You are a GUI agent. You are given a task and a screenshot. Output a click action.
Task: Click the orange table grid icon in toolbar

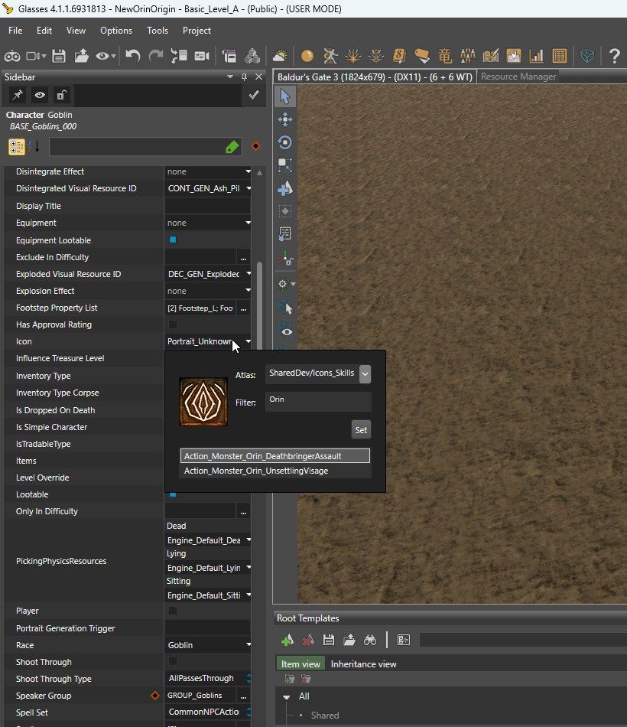(x=560, y=56)
